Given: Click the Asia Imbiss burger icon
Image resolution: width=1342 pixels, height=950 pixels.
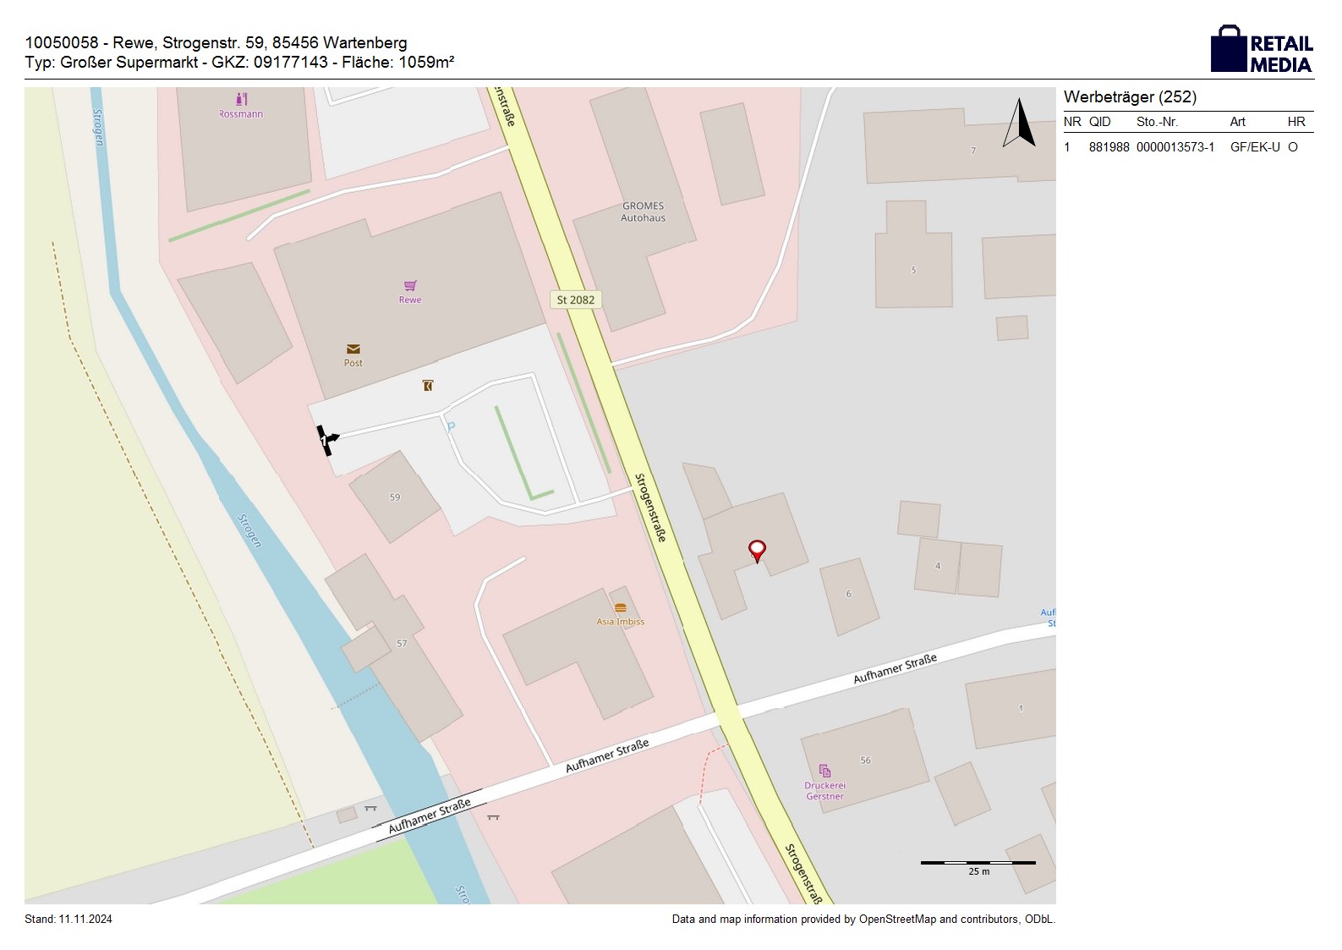Looking at the screenshot, I should click(x=621, y=608).
